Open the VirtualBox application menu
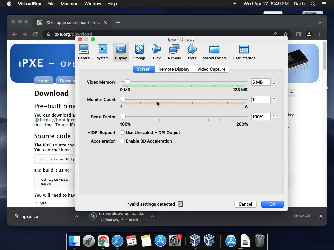 click(x=29, y=4)
